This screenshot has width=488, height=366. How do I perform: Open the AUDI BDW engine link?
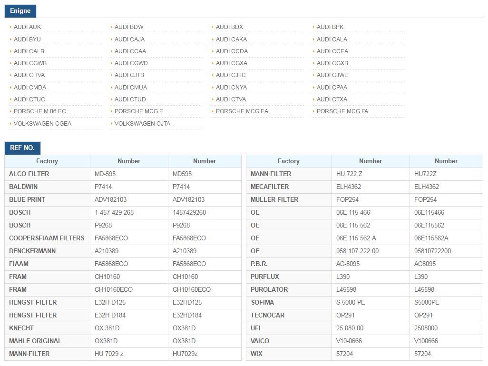tap(129, 27)
